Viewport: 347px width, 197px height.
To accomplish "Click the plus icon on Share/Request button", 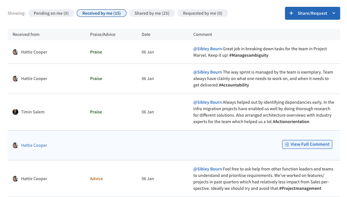I will 291,13.
